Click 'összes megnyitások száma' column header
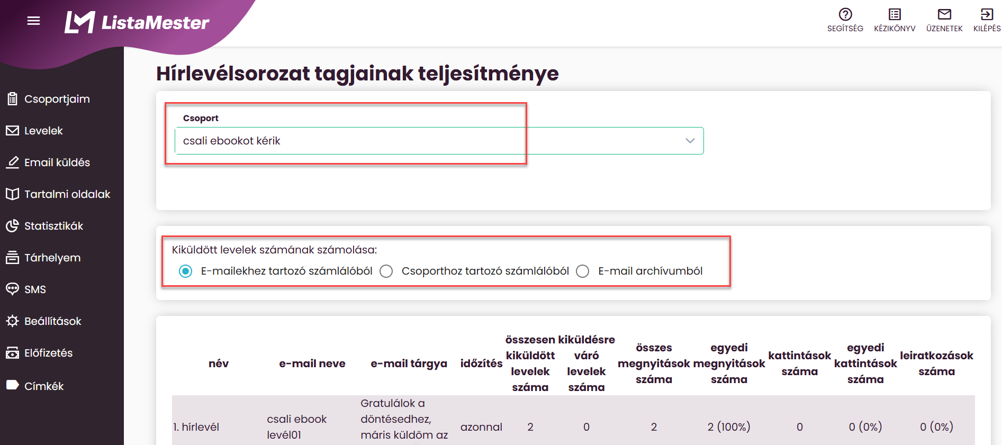 654,364
